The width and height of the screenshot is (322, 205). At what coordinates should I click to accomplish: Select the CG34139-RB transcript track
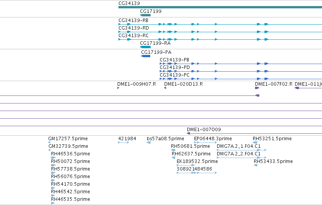click(x=220, y=24)
